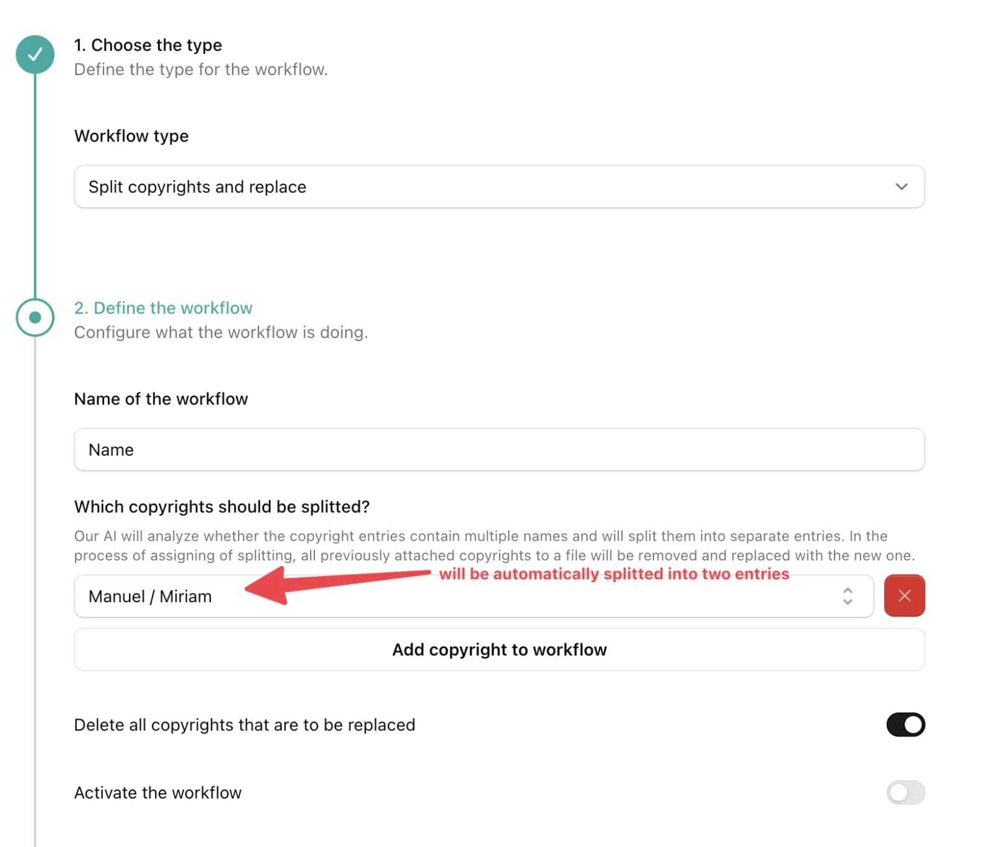This screenshot has width=992, height=847.
Task: Click the chevron in the Workflow type dropdown
Action: pos(901,187)
